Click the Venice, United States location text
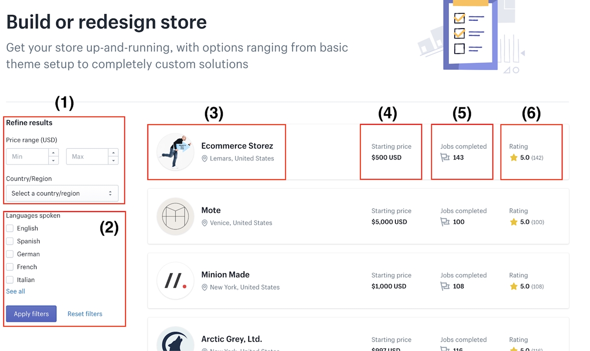This screenshot has width=590, height=351. [x=241, y=223]
